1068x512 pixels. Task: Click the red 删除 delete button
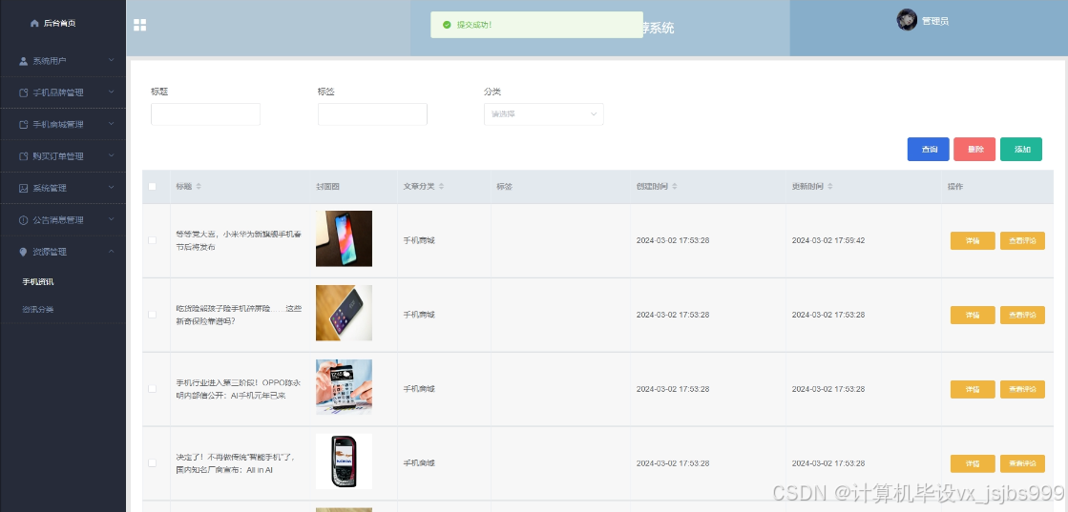[974, 149]
